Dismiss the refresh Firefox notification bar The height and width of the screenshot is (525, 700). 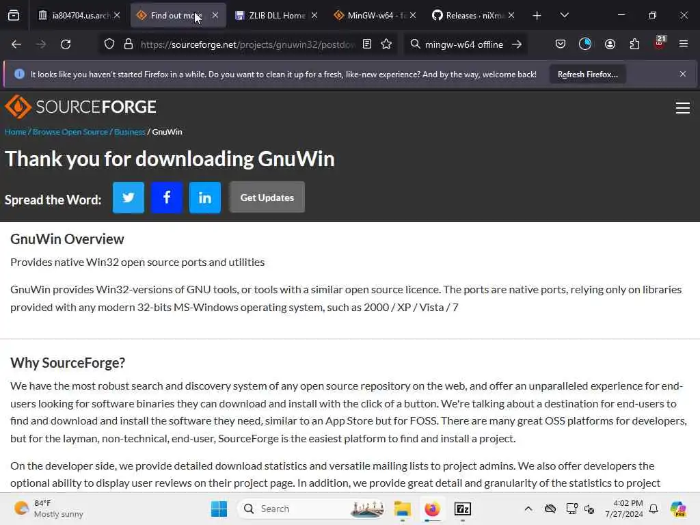[x=683, y=74]
